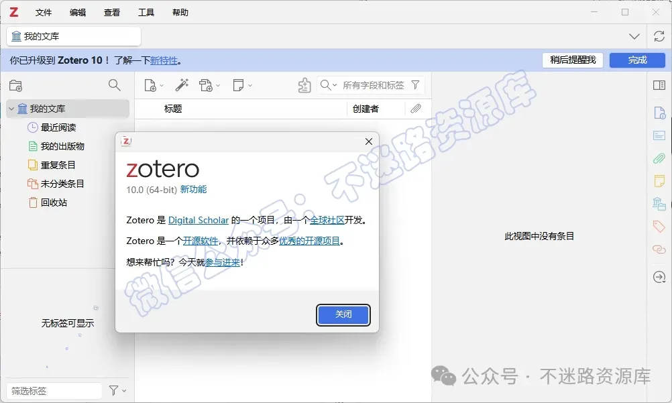Open the green attachments side panel icon
Screen dimensions: 672x403
click(x=659, y=158)
